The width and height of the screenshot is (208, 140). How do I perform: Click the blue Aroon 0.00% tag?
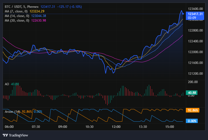[x=192, y=121]
